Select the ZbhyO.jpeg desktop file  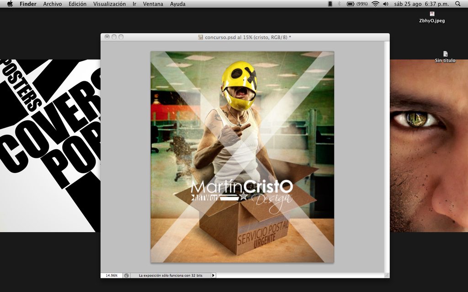coord(432,17)
